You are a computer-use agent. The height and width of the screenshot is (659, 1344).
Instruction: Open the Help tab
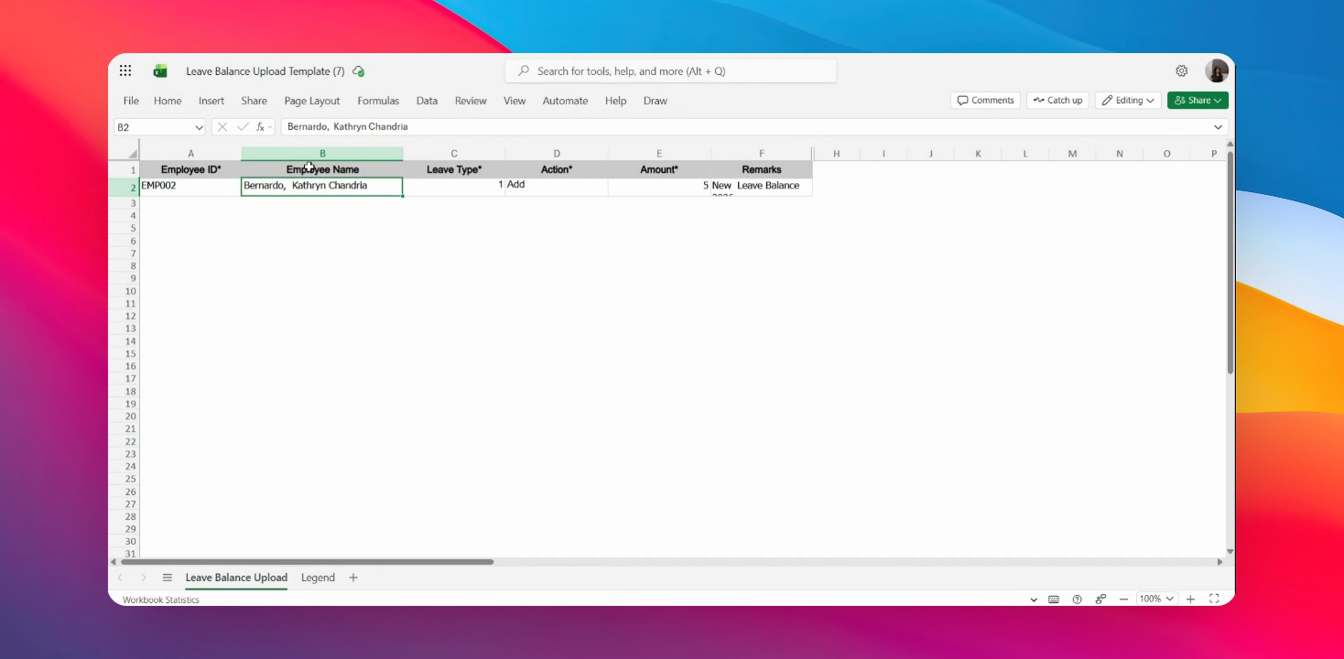(615, 101)
